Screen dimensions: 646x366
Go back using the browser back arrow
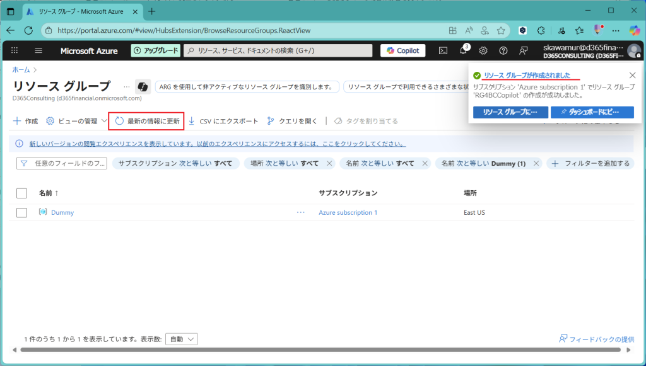(11, 30)
